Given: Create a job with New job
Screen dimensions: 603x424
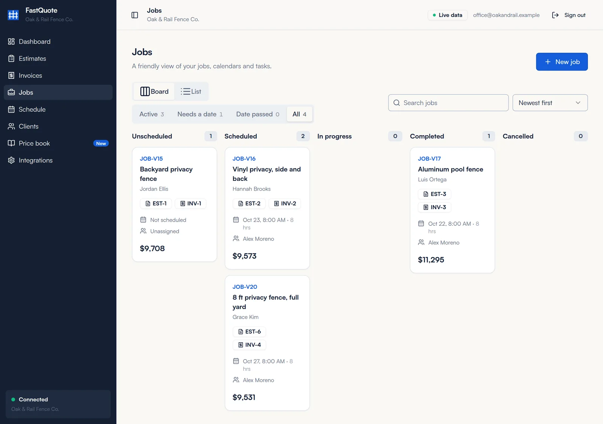Looking at the screenshot, I should (x=562, y=62).
